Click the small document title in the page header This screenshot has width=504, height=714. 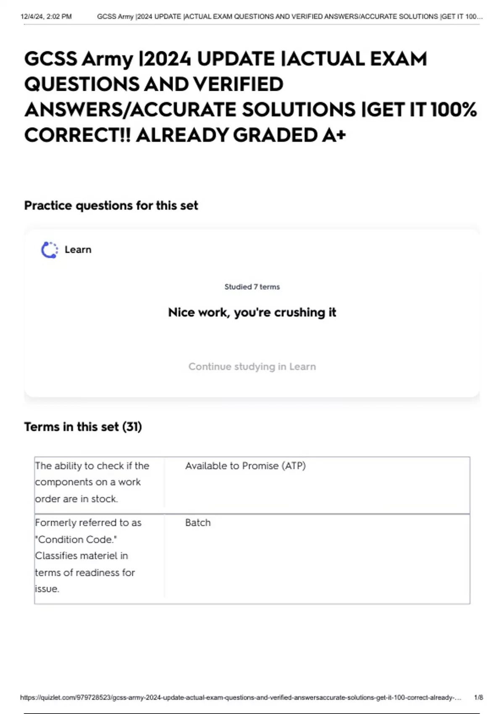(x=290, y=17)
